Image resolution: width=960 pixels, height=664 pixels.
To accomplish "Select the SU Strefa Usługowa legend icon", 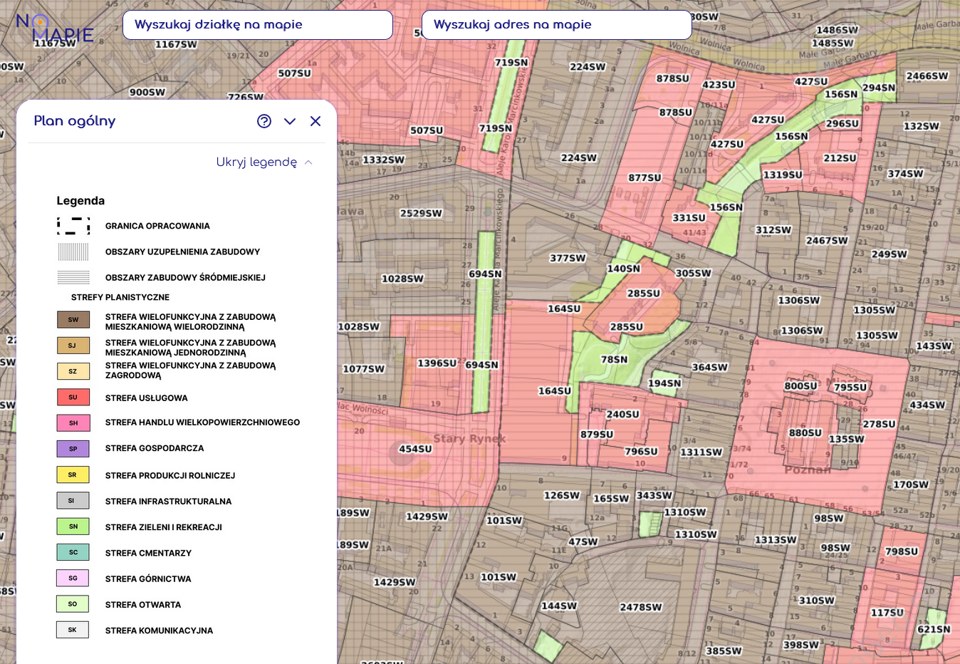I will pyautogui.click(x=72, y=398).
